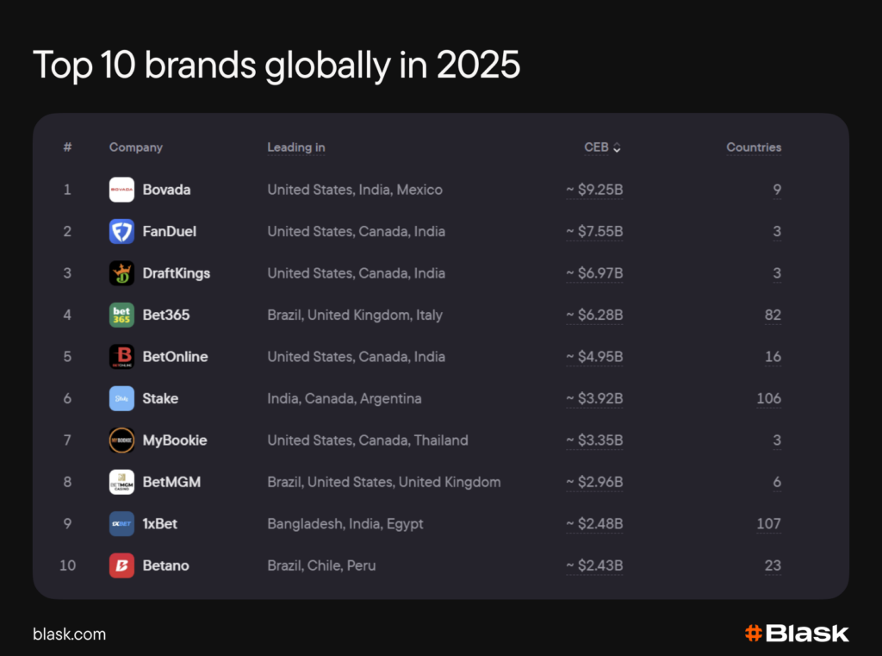The width and height of the screenshot is (882, 656).
Task: Click Bovada's ~$9.25B CEB value
Action: click(x=594, y=190)
